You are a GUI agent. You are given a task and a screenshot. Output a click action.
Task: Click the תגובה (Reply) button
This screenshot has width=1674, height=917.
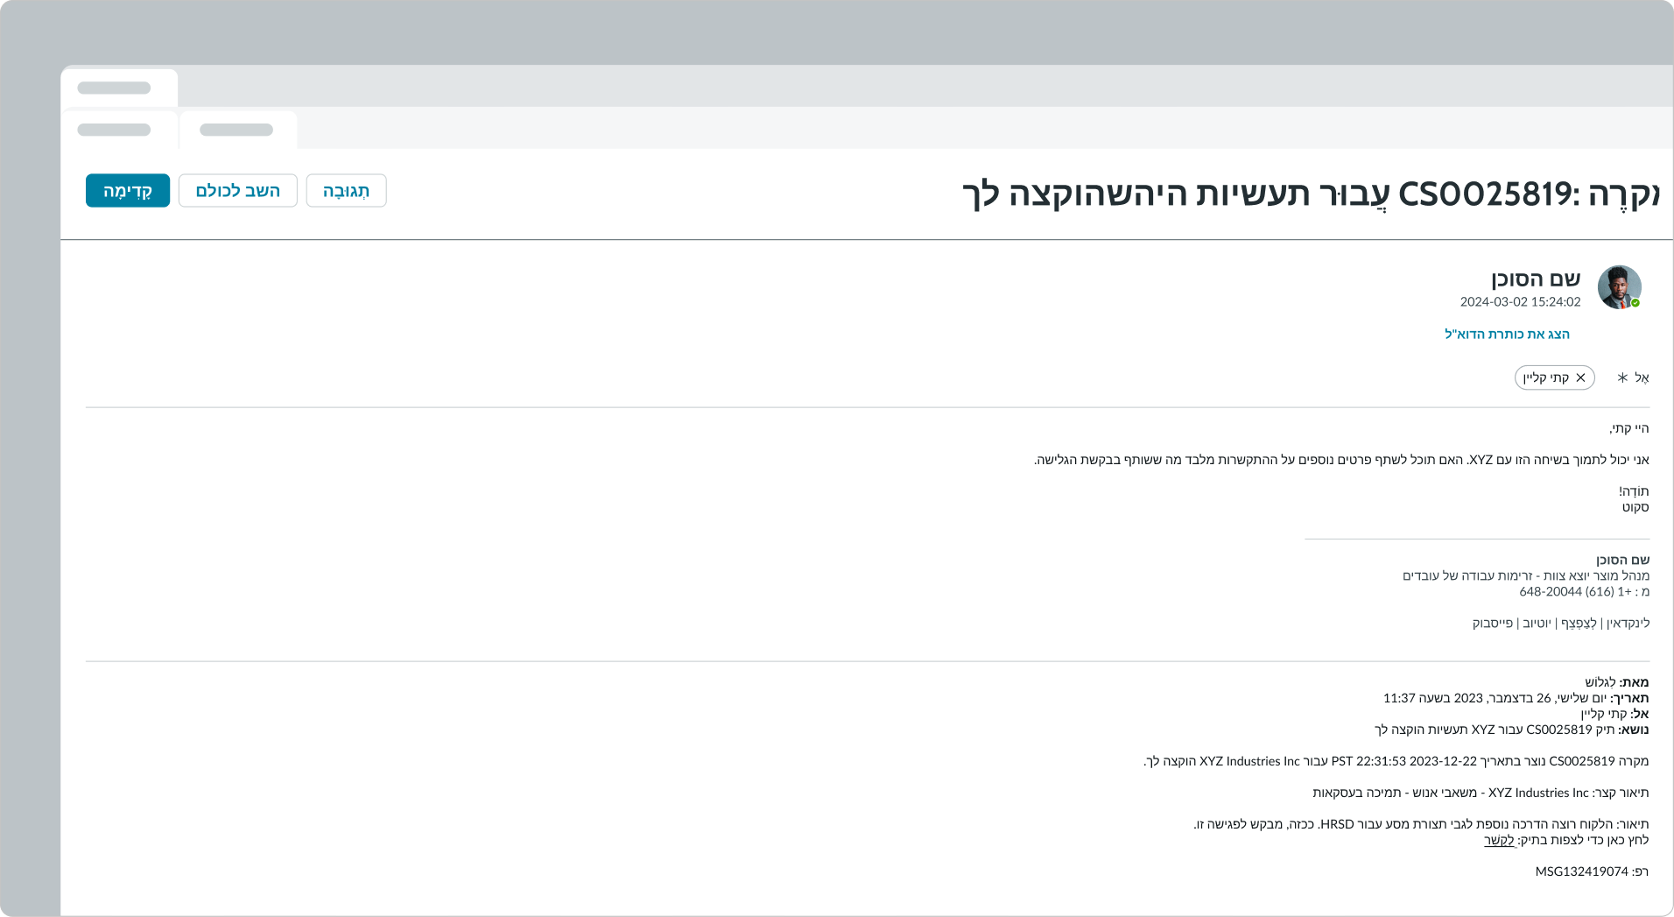click(347, 190)
